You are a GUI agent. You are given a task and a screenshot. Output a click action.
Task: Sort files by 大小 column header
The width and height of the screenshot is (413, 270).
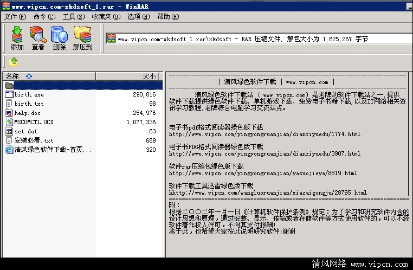[127, 76]
